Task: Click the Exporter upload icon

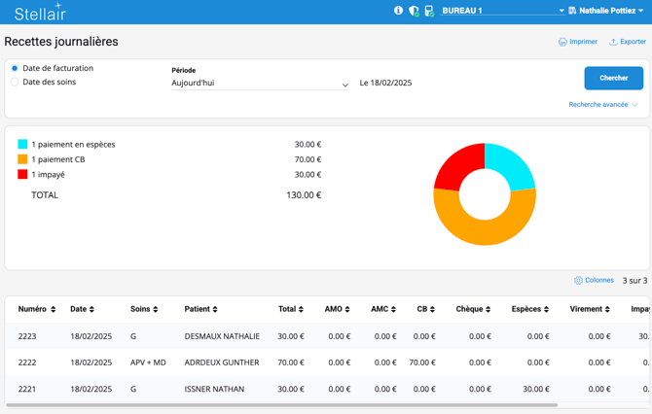Action: [613, 42]
